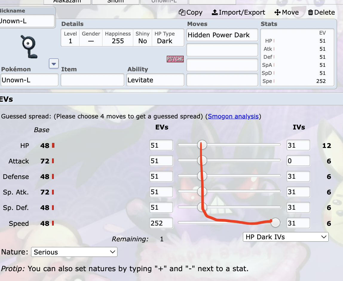Change the Gender detail
Viewport: 343px width, 281px height.
[x=91, y=38]
